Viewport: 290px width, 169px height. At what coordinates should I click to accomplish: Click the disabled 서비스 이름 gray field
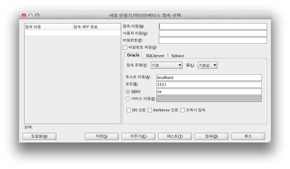point(209,99)
